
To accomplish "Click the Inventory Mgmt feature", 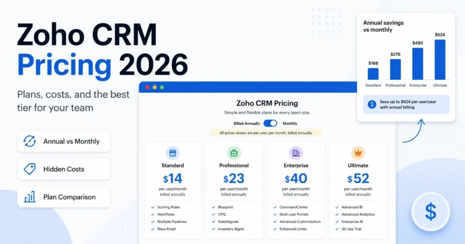I will click(231, 229).
